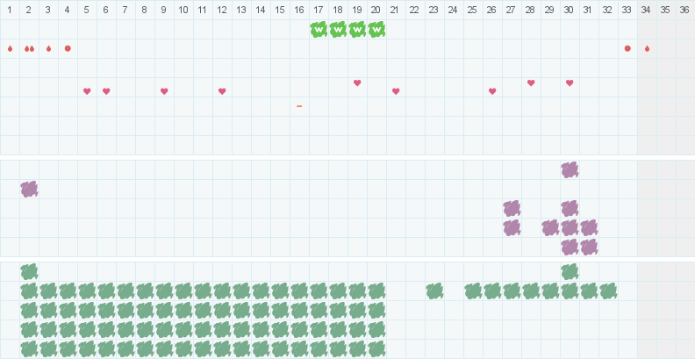Screen dimensions: 695x359
Task: Select the green W marker on day 20
Action: [376, 30]
